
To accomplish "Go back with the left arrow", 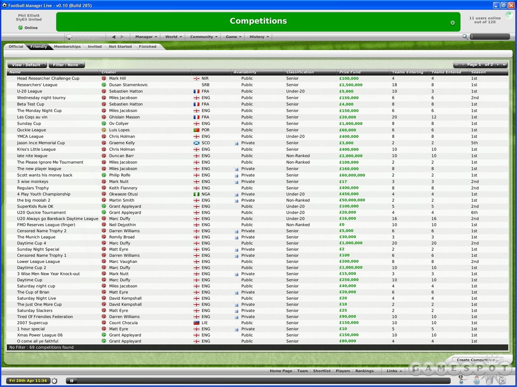I will click(113, 37).
